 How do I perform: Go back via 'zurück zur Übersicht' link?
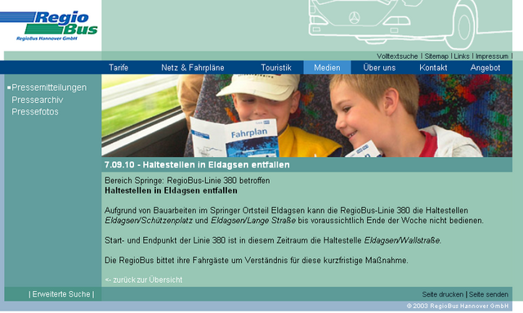[x=144, y=280]
